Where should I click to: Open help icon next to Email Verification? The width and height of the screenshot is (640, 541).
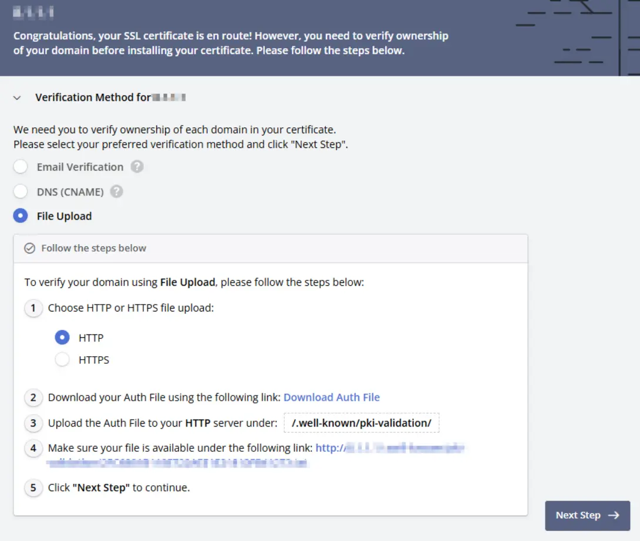click(x=137, y=167)
